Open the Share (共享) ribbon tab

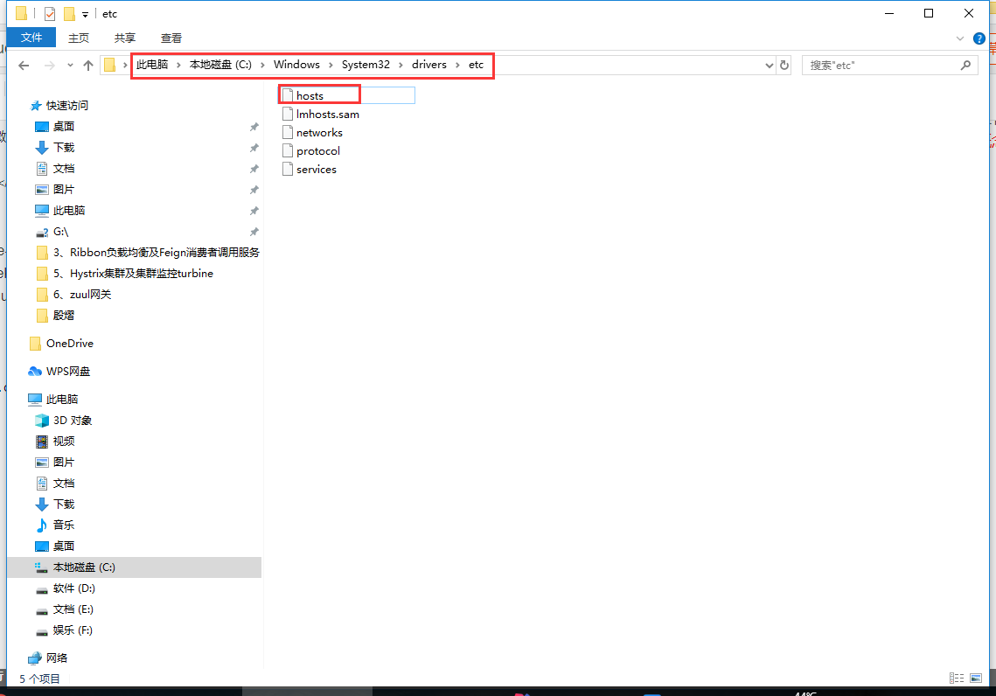(125, 38)
